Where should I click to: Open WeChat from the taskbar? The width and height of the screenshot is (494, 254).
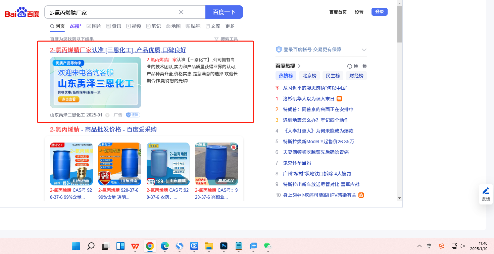[x=267, y=246]
